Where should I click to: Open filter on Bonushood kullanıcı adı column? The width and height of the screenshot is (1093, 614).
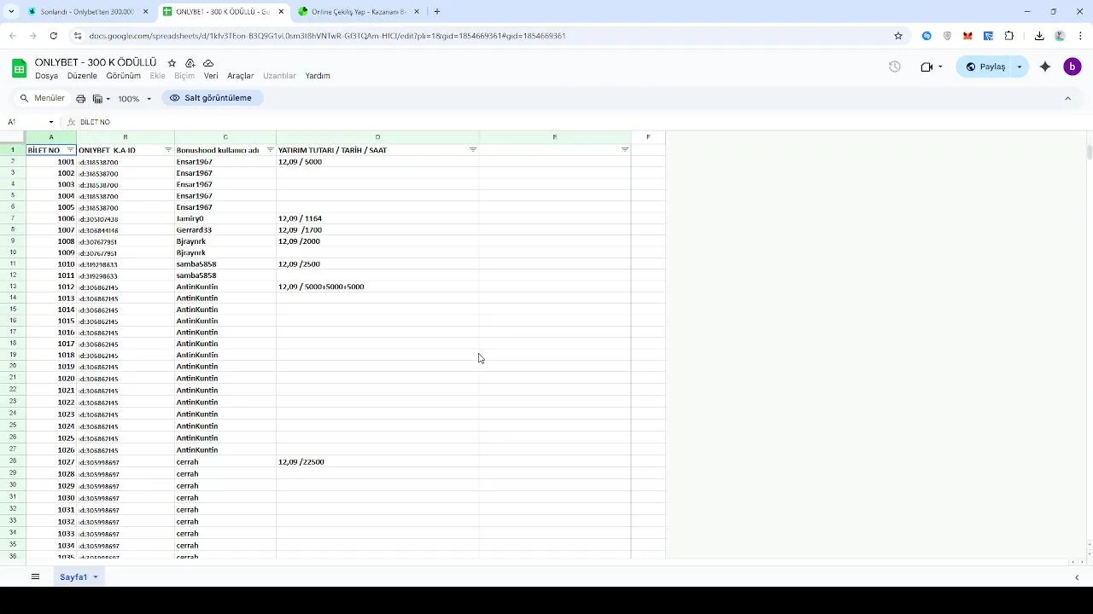click(x=270, y=150)
